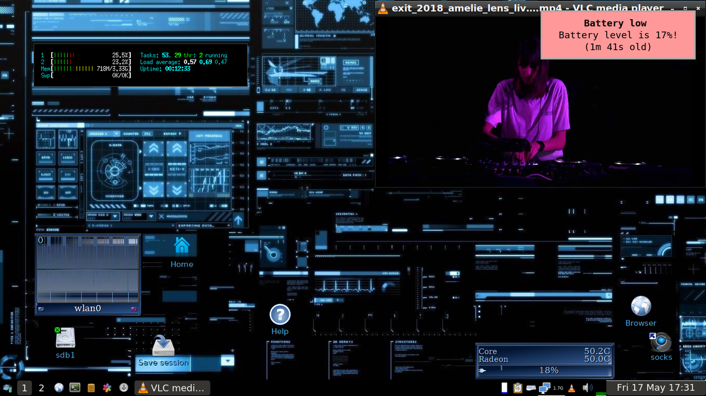Click the Mem 718M/3.33G usage line
The image size is (706, 396).
pos(86,68)
